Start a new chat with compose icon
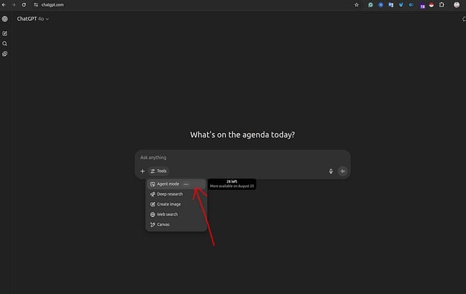This screenshot has height=294, width=466. pos(5,33)
